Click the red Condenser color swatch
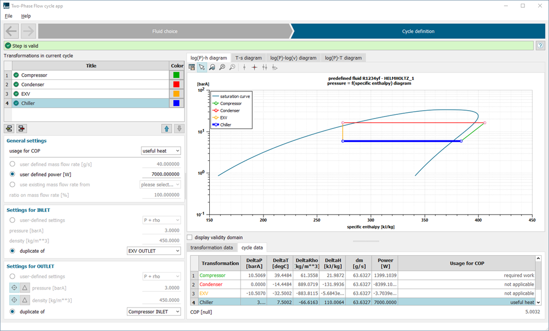The height and width of the screenshot is (331, 549). pyautogui.click(x=177, y=85)
